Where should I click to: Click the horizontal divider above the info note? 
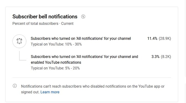[92, 78]
